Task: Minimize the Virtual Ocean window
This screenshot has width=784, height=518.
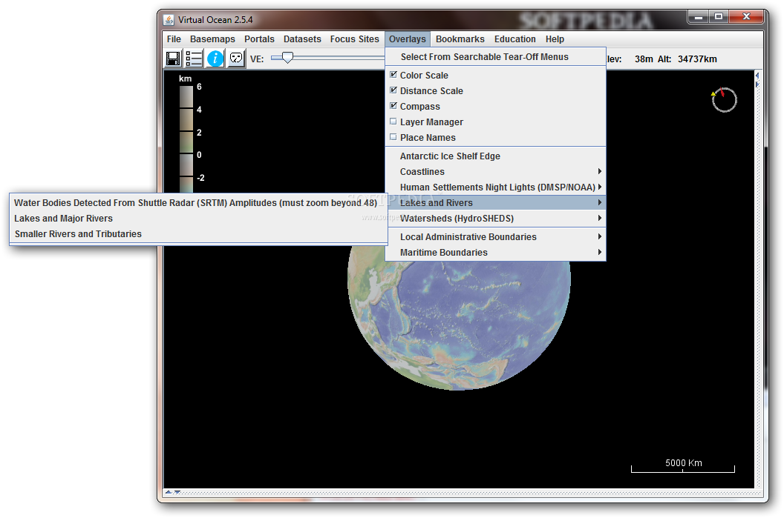Action: point(699,18)
